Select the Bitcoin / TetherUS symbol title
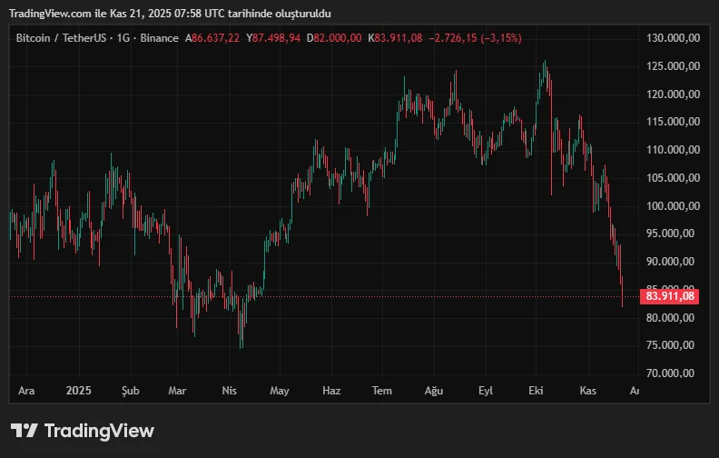This screenshot has width=719, height=458. click(62, 37)
